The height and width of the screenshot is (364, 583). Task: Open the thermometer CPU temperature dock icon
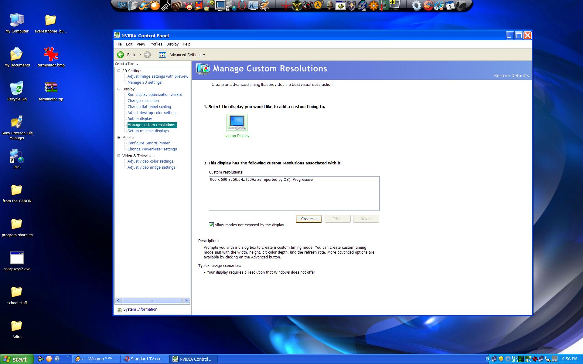click(x=384, y=5)
